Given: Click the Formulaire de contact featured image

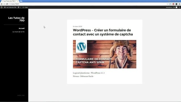Looking at the screenshot, I should click(105, 54).
